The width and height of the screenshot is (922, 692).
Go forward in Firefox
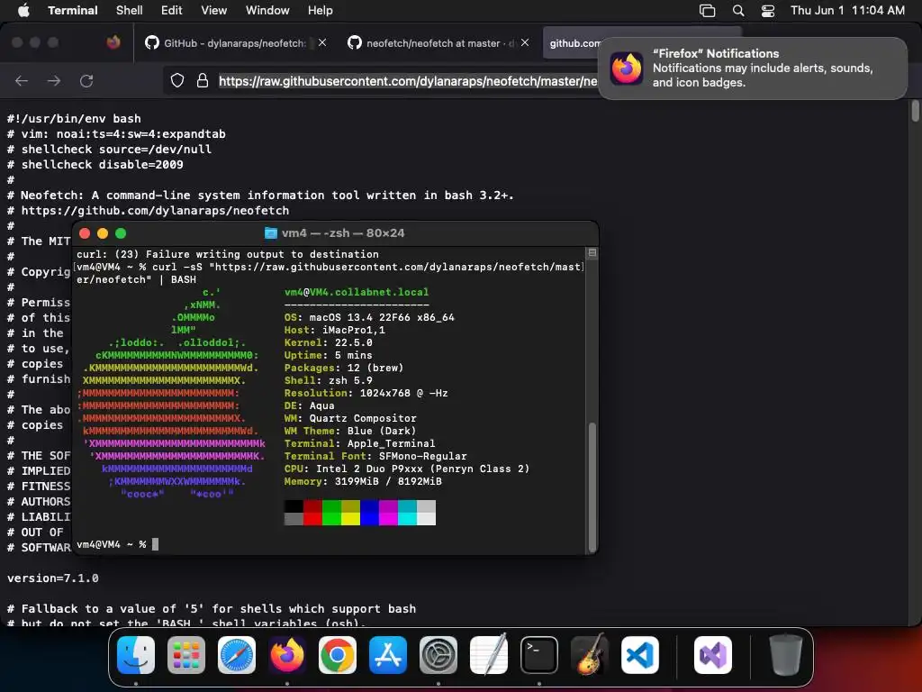53,80
